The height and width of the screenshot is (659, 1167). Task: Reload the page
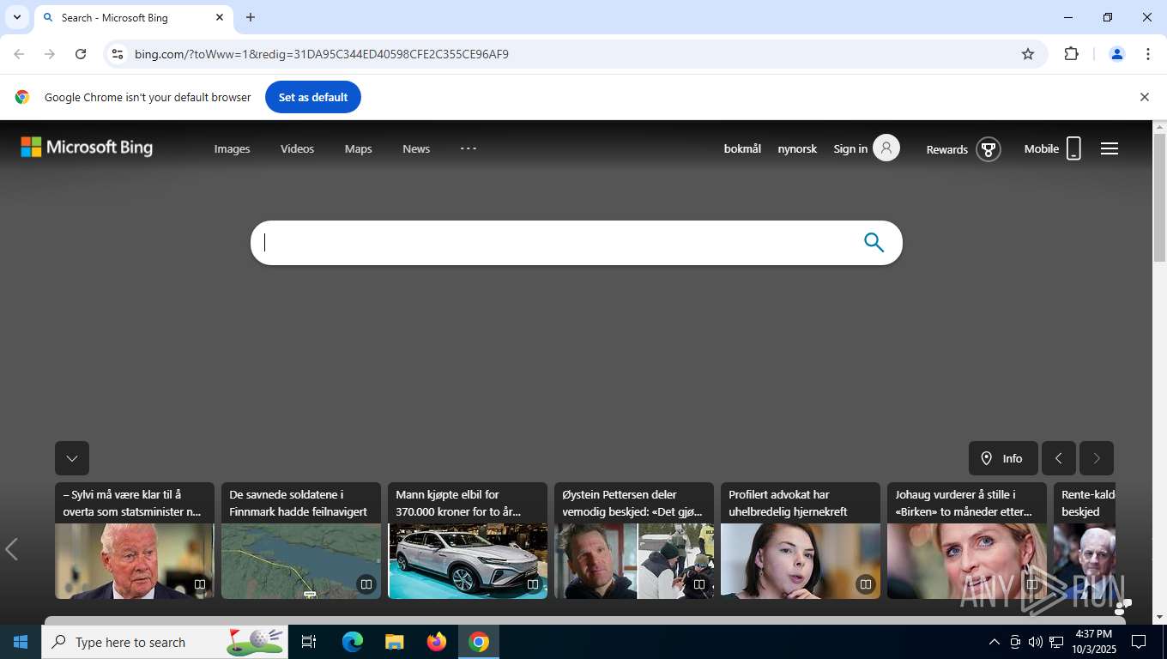pyautogui.click(x=81, y=54)
